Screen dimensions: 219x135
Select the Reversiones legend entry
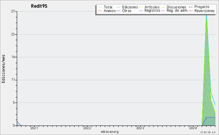pyautogui.click(x=201, y=11)
